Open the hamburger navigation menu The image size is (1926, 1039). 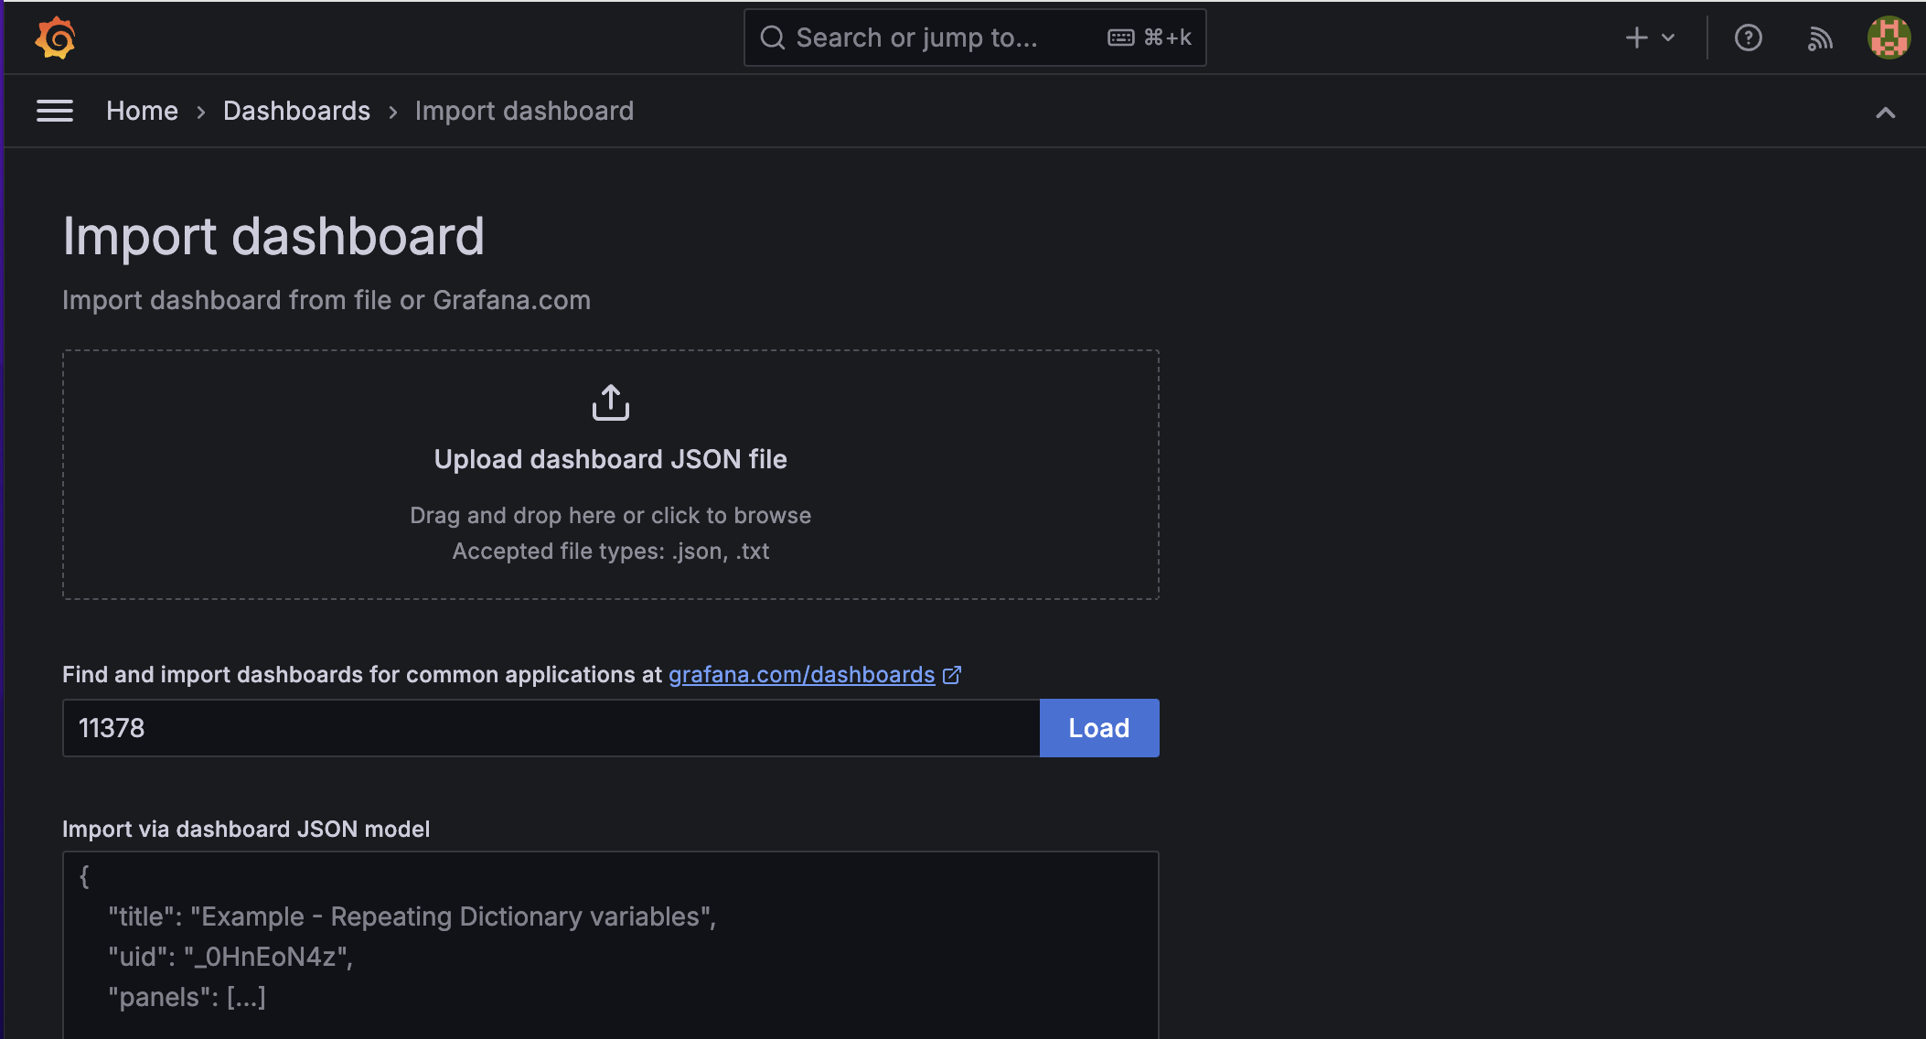click(x=55, y=111)
